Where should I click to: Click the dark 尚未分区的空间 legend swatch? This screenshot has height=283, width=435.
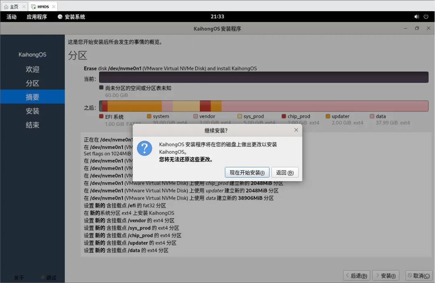pyautogui.click(x=101, y=87)
